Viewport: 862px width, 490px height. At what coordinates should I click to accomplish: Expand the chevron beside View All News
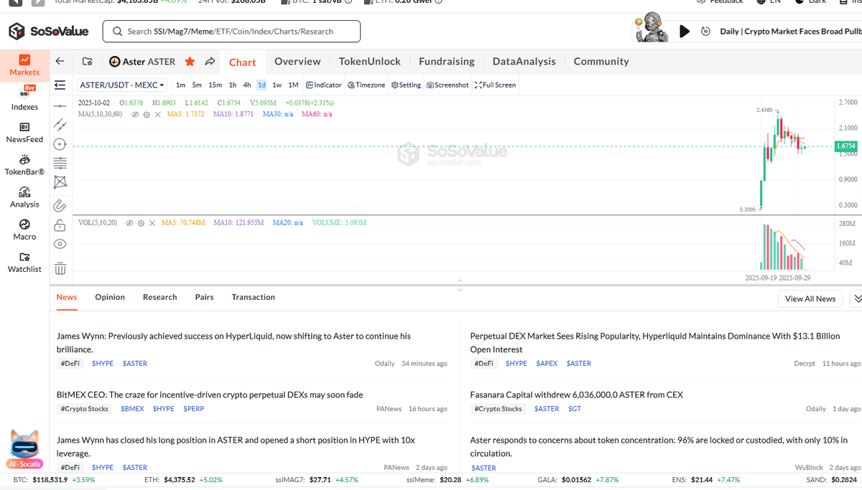tap(856, 298)
